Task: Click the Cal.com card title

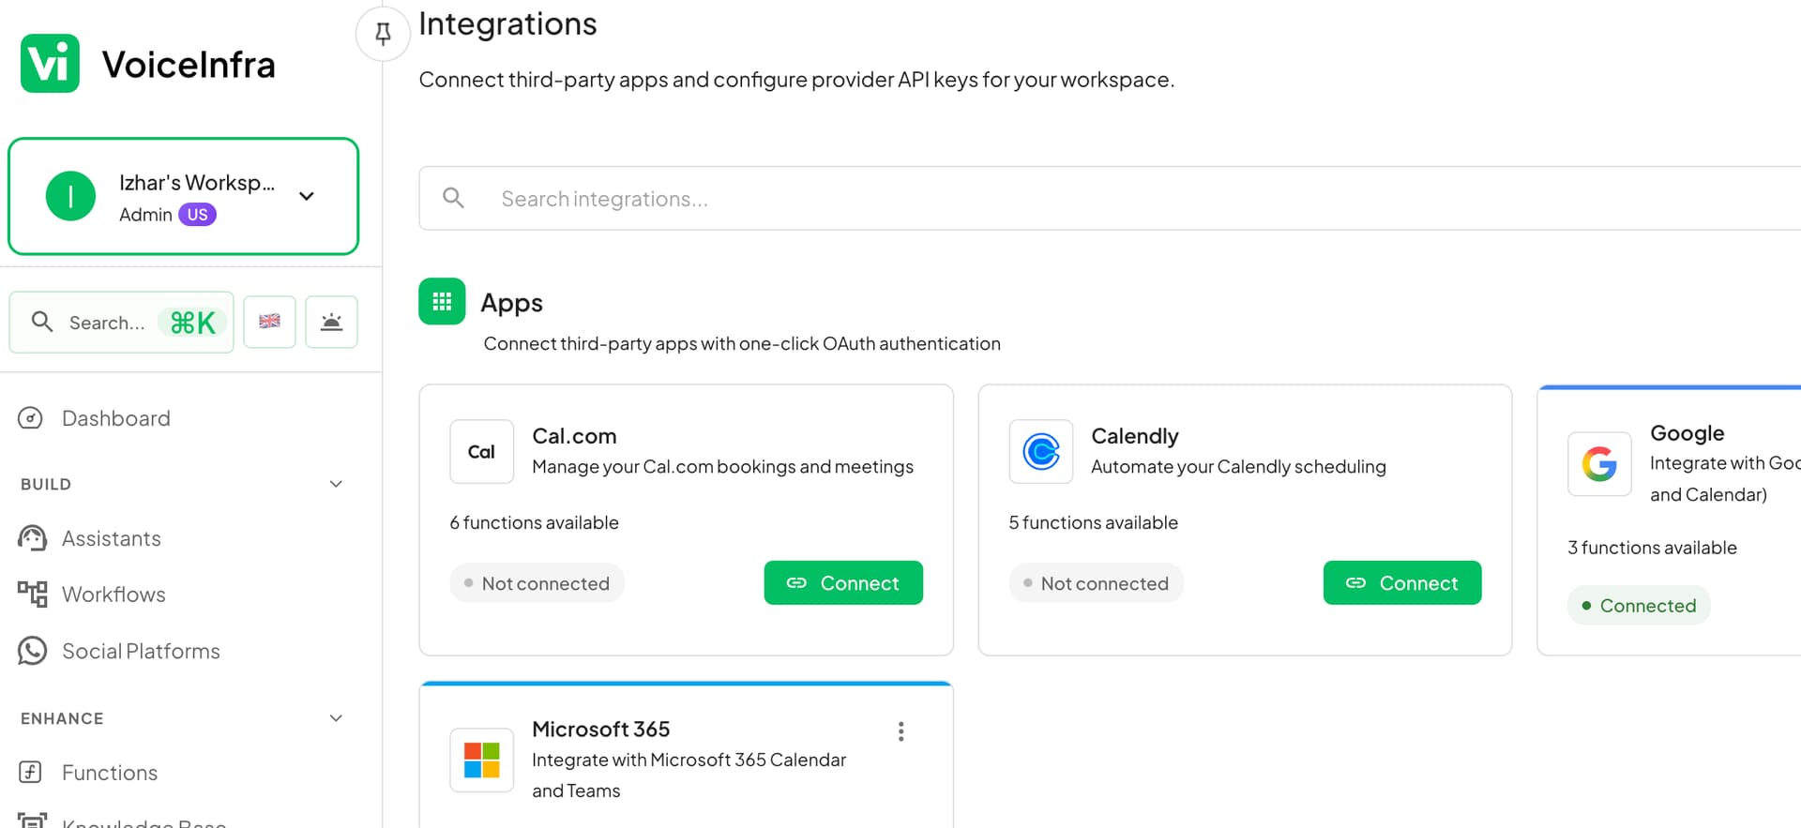Action: (x=574, y=436)
